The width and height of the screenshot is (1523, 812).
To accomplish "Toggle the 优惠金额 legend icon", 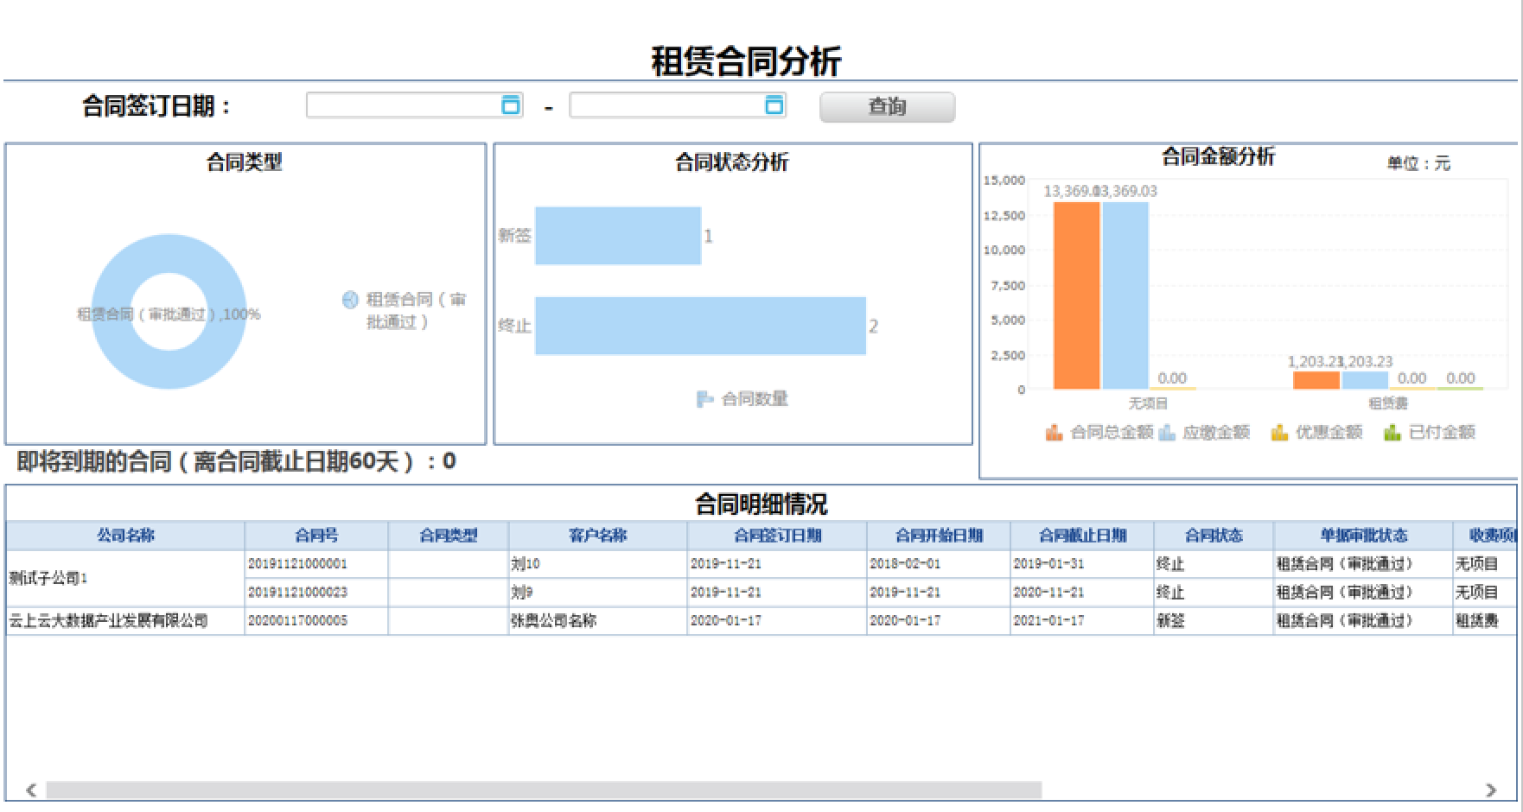I will (x=1279, y=433).
